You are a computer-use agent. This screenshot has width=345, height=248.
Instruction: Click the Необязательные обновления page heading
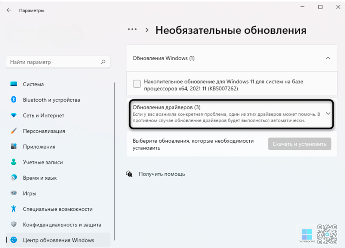pos(231,30)
